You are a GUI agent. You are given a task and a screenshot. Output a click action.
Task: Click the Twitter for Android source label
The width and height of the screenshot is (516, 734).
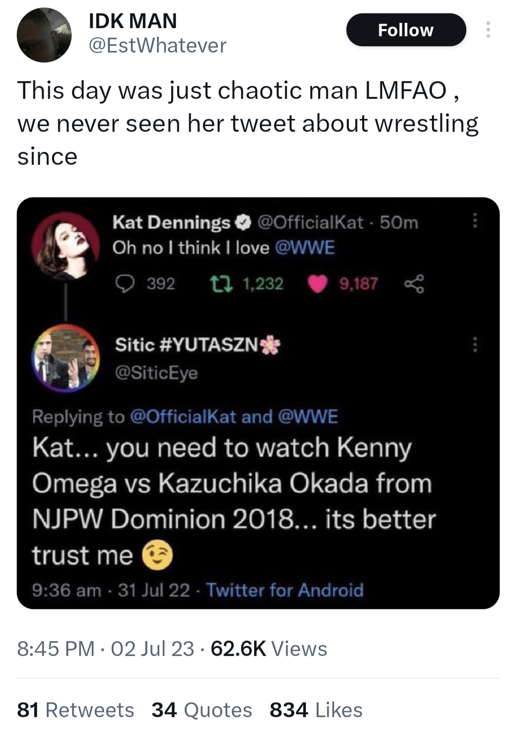click(x=285, y=590)
